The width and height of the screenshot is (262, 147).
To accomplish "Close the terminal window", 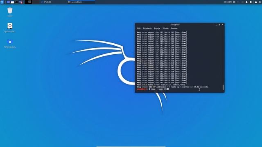I will (x=222, y=25).
